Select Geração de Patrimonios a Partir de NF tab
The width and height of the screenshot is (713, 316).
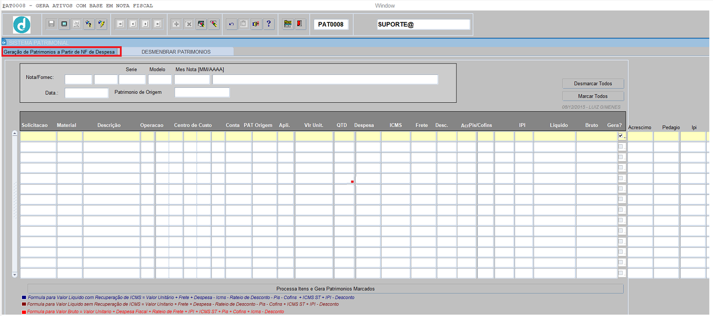point(60,52)
